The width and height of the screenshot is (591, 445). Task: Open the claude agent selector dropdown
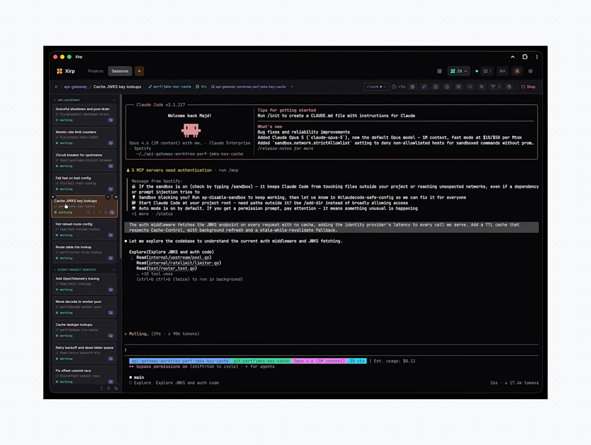click(x=376, y=87)
